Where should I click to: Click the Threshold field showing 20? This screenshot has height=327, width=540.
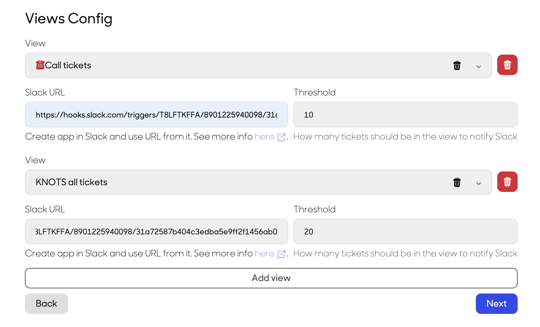tap(405, 232)
